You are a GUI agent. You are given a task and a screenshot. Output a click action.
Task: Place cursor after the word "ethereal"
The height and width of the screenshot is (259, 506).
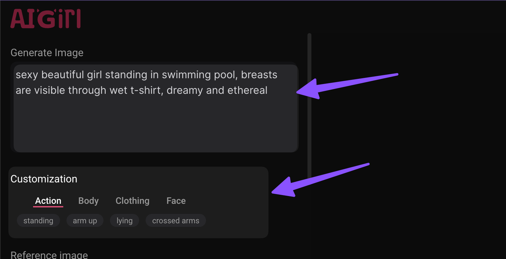tap(268, 91)
